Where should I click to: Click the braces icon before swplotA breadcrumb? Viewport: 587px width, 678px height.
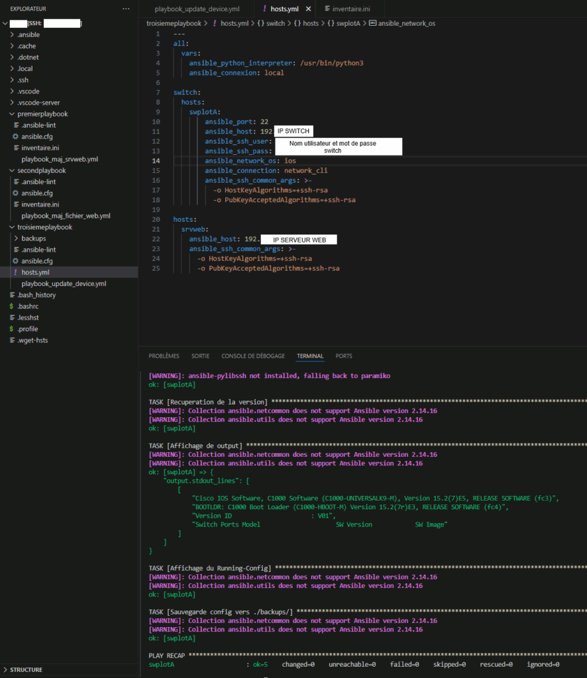pos(331,23)
